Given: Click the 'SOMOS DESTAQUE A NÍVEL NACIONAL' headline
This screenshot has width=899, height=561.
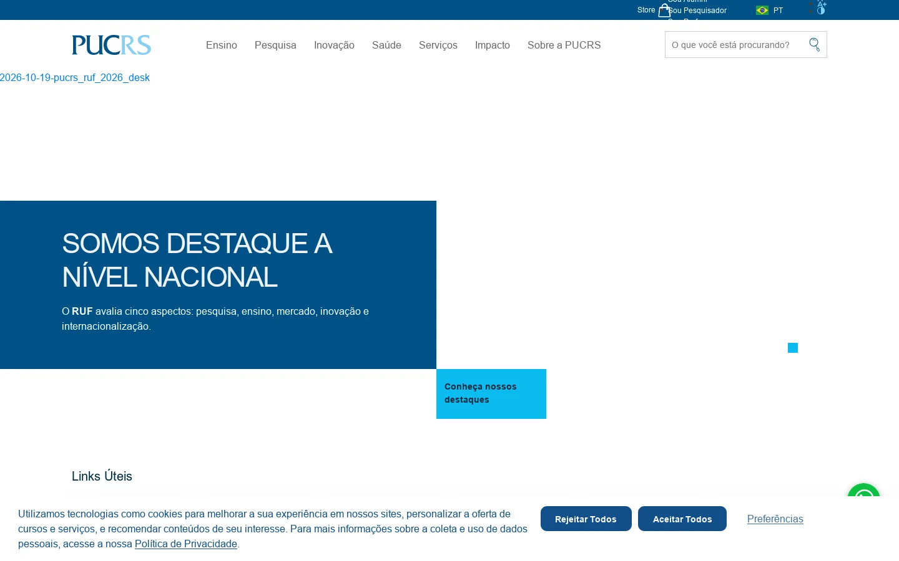Looking at the screenshot, I should [x=197, y=260].
